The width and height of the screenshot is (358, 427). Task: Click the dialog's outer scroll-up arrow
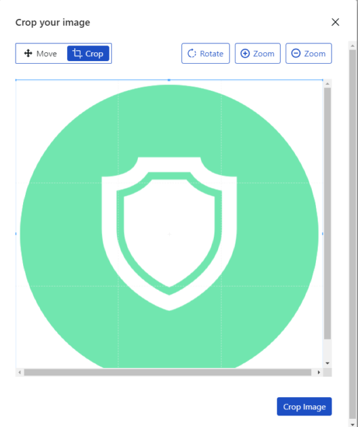point(353,46)
